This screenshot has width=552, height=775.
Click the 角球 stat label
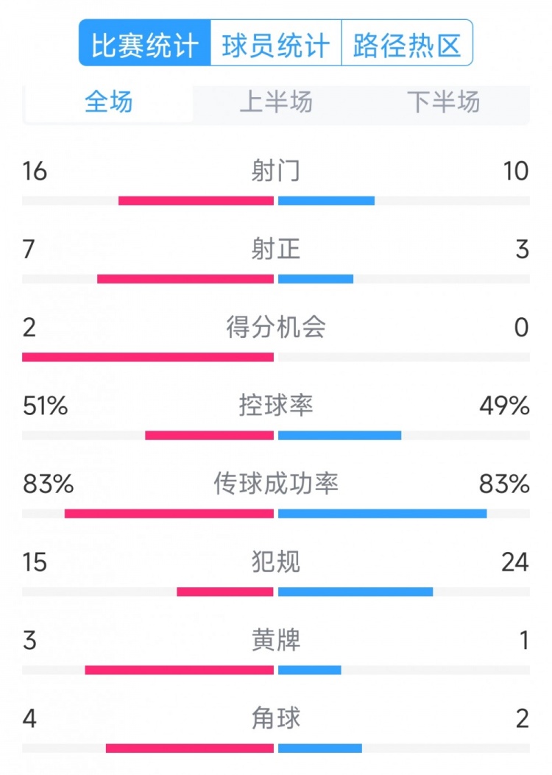(276, 719)
